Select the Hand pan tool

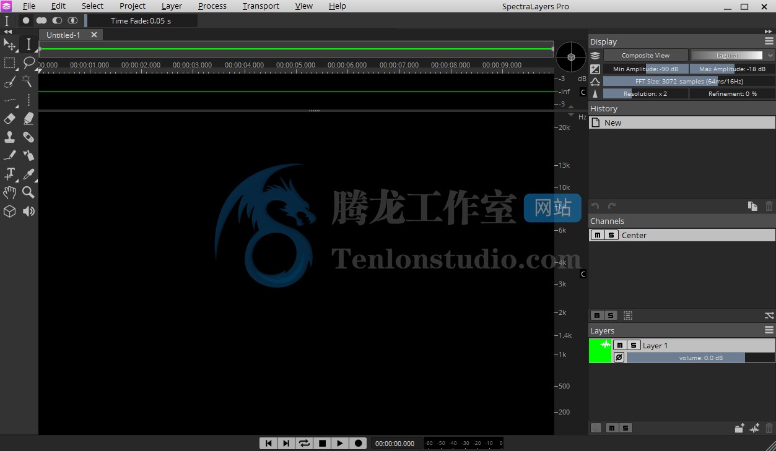tap(10, 193)
